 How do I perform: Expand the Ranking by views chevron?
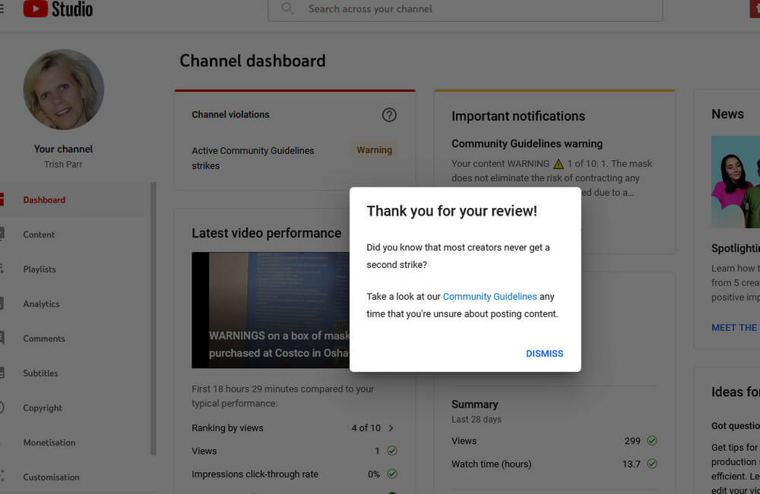391,428
